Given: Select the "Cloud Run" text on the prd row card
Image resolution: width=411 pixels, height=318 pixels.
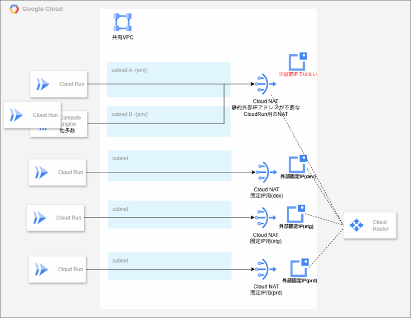Looking at the screenshot, I should point(70,269).
